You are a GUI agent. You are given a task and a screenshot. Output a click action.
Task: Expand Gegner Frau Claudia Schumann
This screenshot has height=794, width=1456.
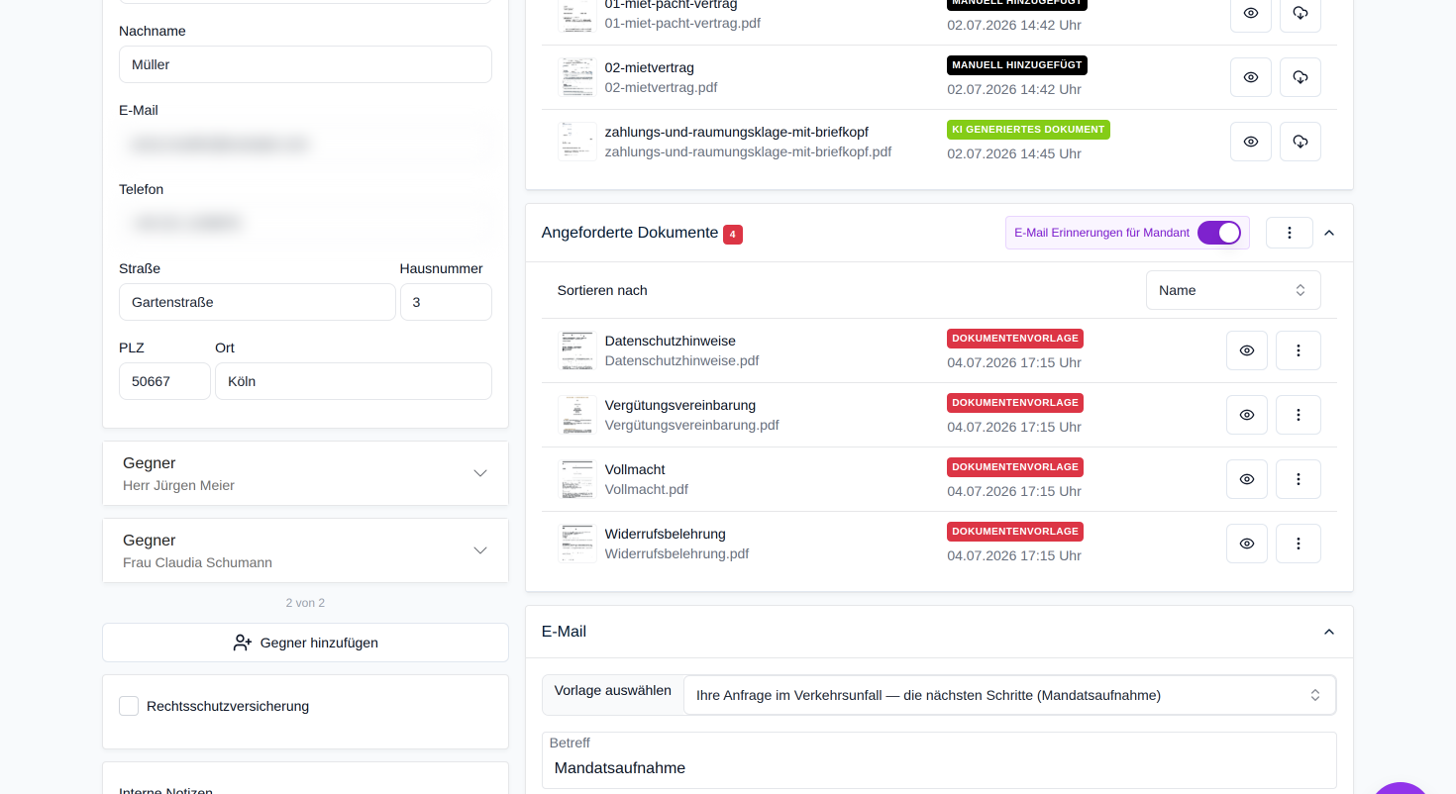pos(305,550)
